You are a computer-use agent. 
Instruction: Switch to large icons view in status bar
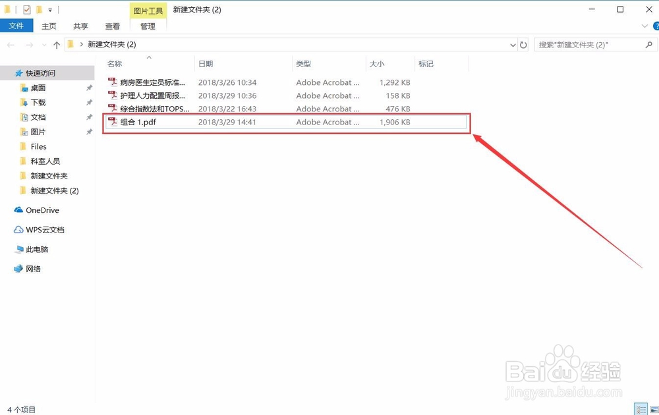[652, 408]
